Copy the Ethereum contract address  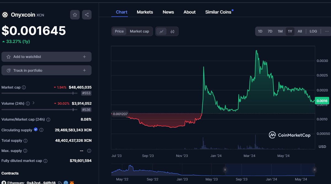pyautogui.click(x=60, y=182)
